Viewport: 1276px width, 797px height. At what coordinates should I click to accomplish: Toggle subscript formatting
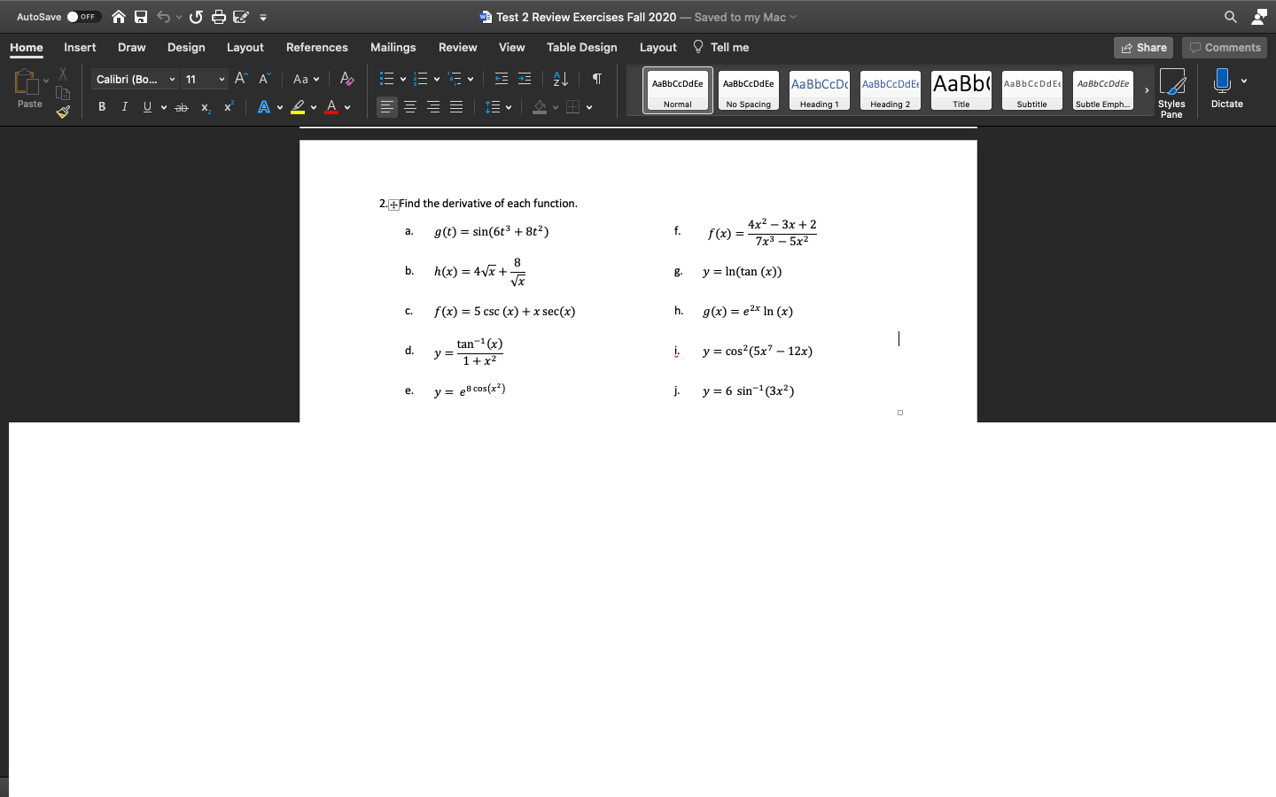click(x=204, y=107)
